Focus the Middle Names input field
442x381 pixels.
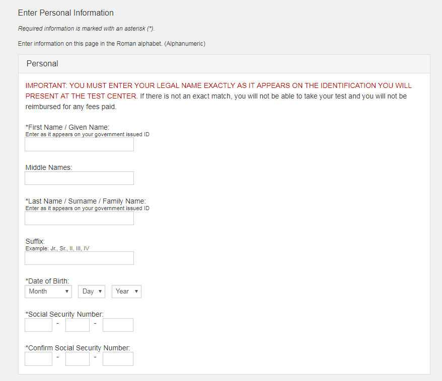79,178
